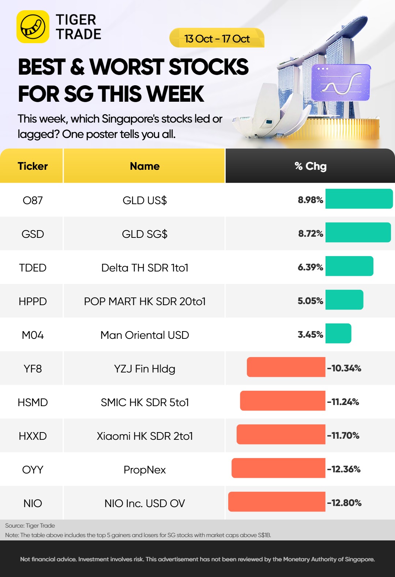
Task: Click the POP MART HK SDR 20to1 name
Action: (x=144, y=301)
